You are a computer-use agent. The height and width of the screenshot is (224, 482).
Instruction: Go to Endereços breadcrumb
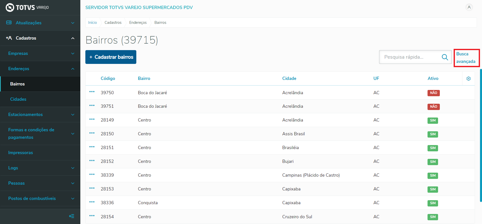pos(138,23)
